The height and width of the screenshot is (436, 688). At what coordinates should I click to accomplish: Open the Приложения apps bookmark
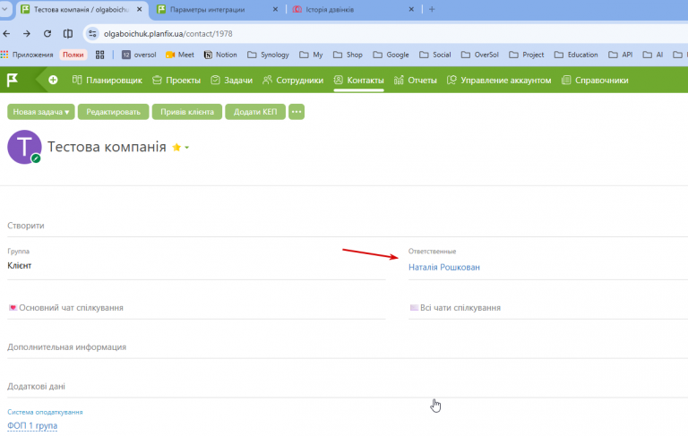tap(27, 55)
